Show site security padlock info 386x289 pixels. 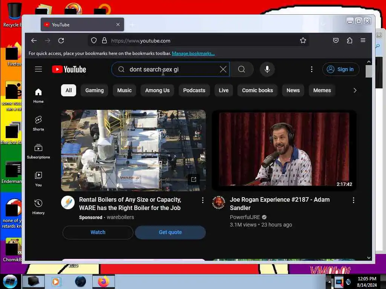point(104,41)
